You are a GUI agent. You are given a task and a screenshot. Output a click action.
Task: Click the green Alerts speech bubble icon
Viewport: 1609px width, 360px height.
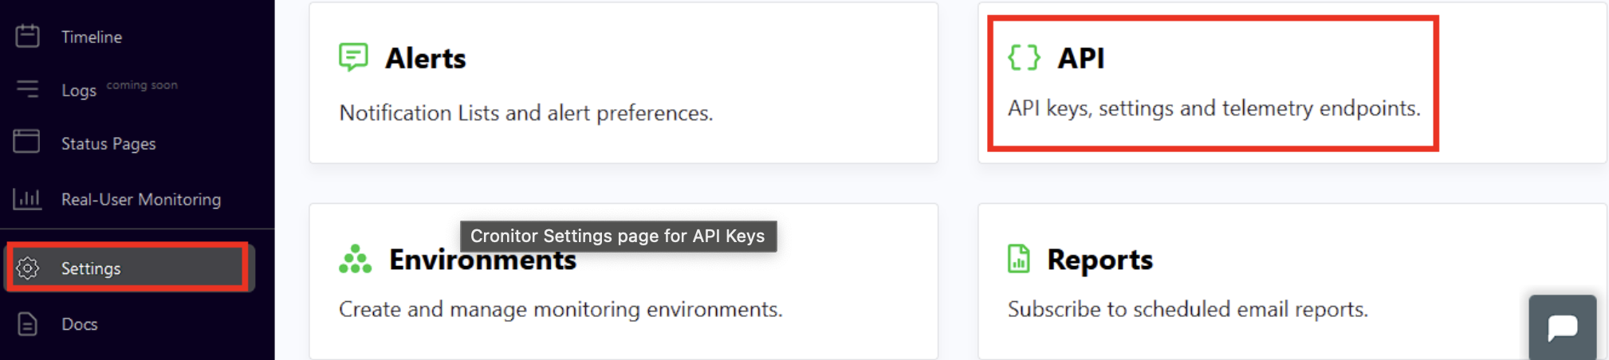pos(353,57)
